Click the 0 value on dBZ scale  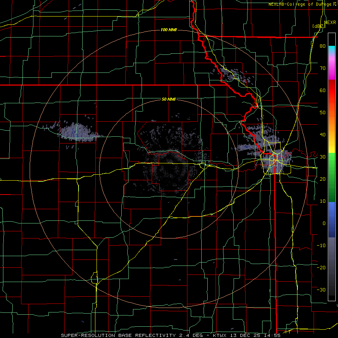click(324, 223)
